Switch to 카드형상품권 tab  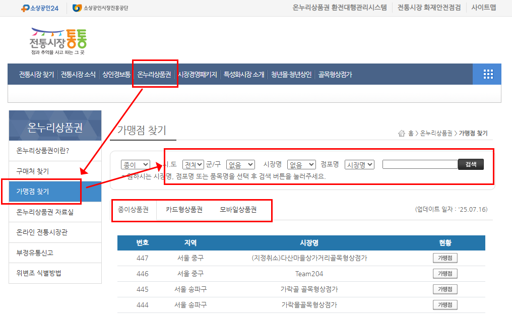[x=184, y=210]
